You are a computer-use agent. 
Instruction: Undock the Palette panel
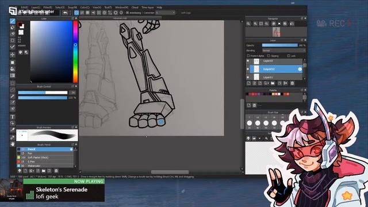pyautogui.click(x=302, y=90)
